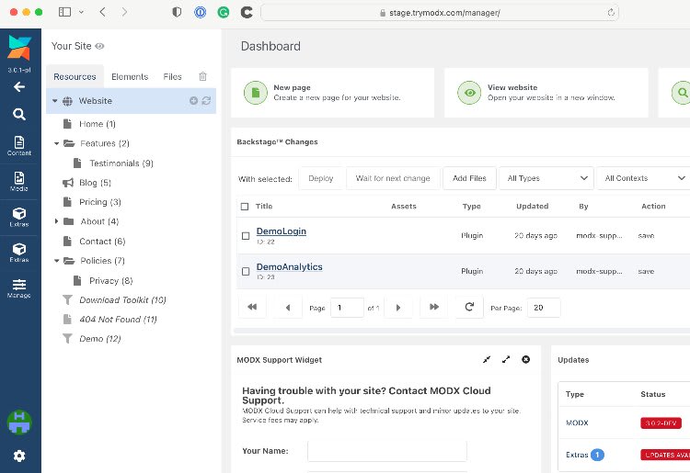The height and width of the screenshot is (473, 690).
Task: Check the DemoLogin row checkbox
Action: tap(246, 236)
